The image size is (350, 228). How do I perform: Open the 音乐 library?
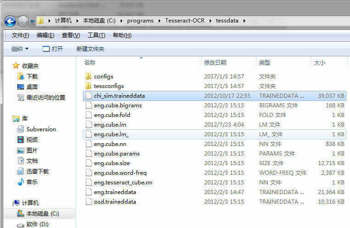pyautogui.click(x=32, y=182)
